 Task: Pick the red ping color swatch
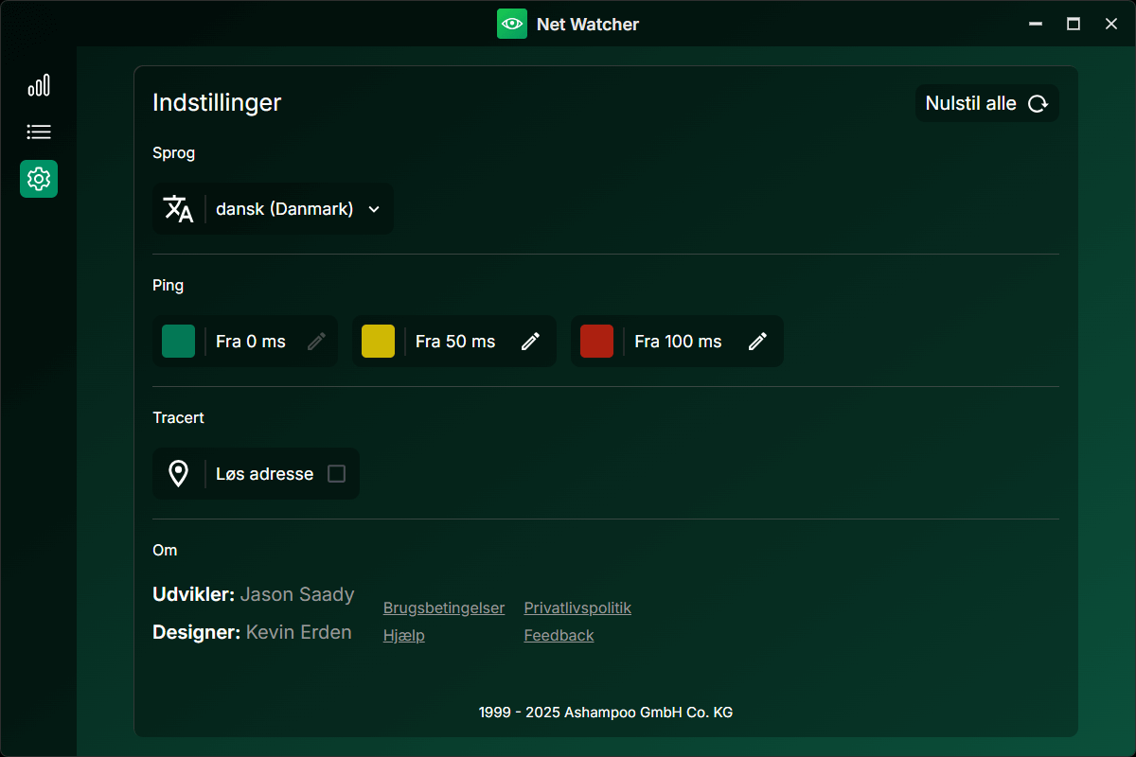(596, 341)
